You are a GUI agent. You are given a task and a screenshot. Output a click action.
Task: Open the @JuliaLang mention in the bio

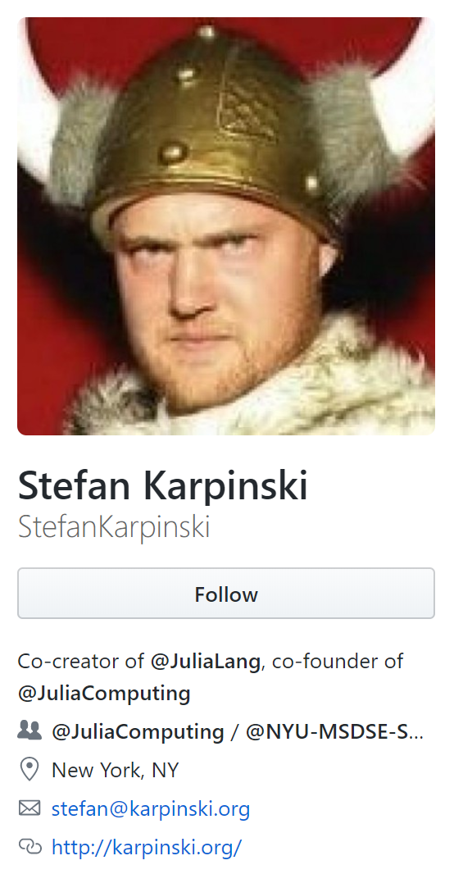tap(205, 662)
